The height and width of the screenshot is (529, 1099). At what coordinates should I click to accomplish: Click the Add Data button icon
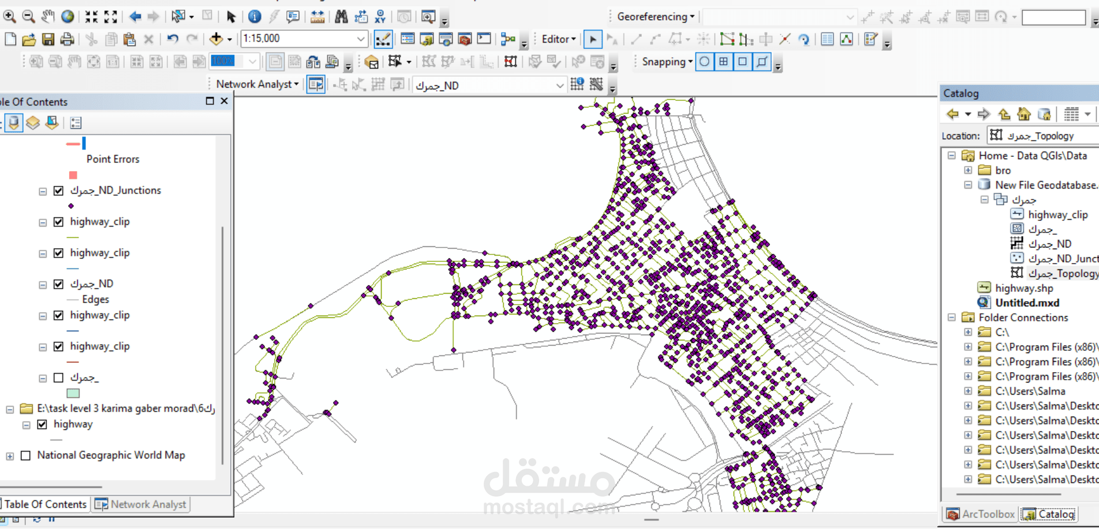(216, 39)
